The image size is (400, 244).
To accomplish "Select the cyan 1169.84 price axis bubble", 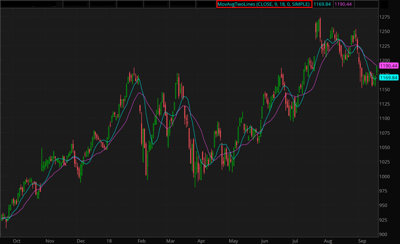I will click(388, 78).
